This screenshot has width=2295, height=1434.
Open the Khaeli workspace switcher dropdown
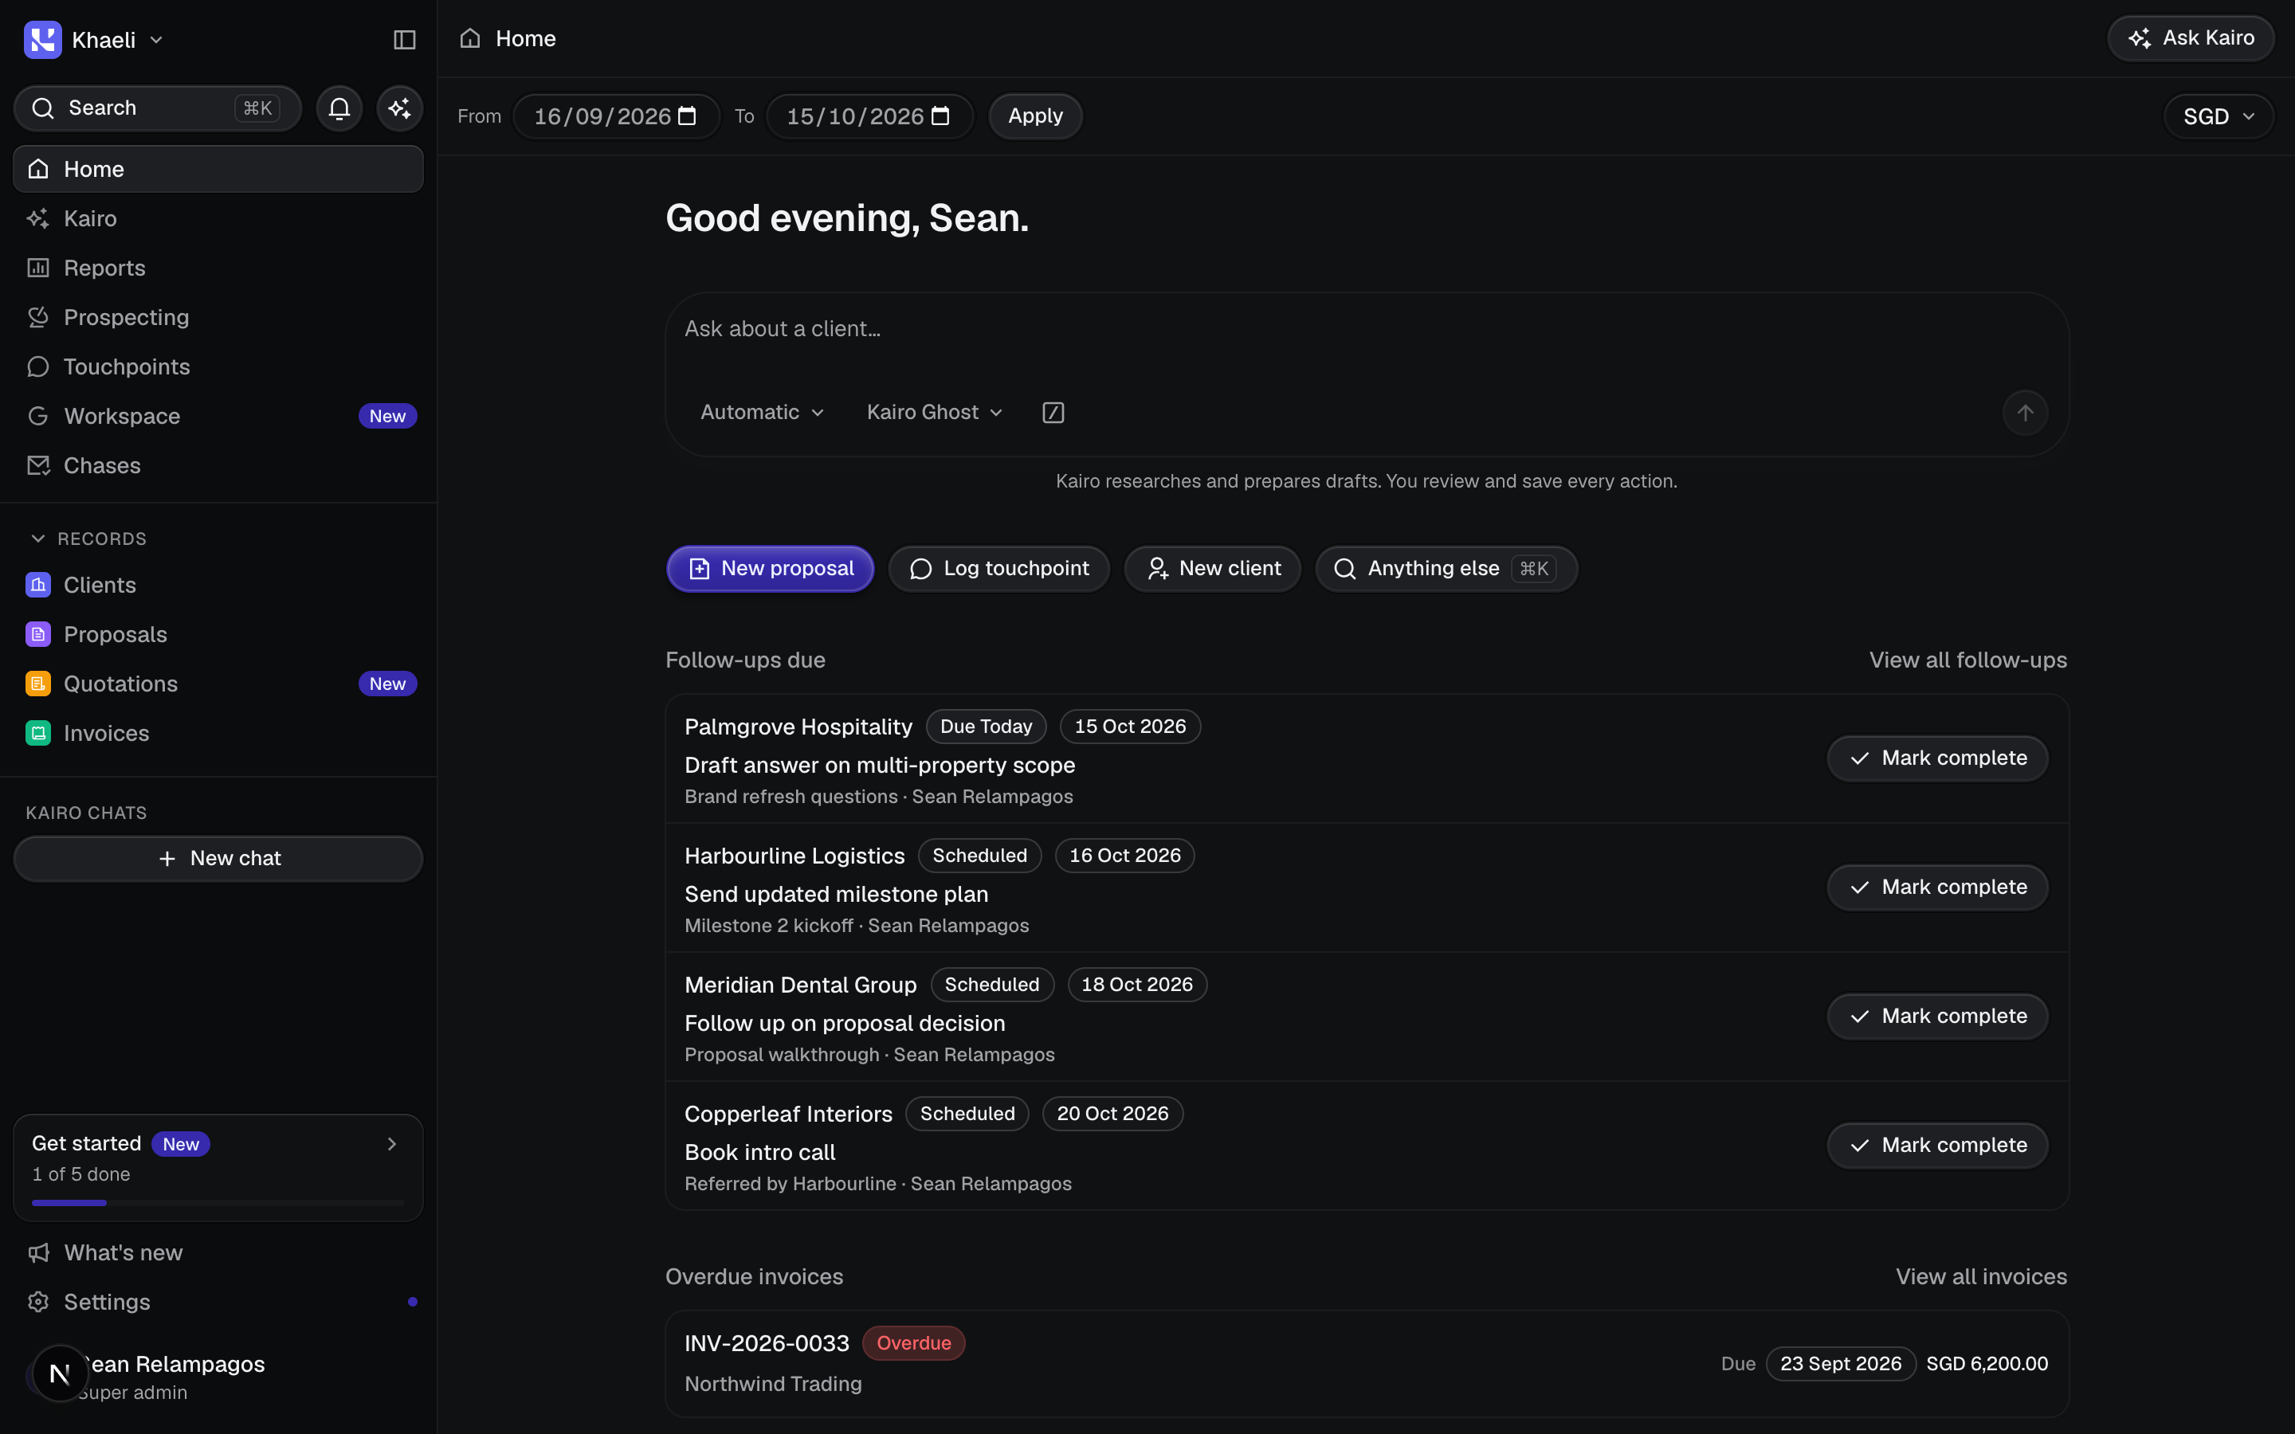(x=95, y=40)
